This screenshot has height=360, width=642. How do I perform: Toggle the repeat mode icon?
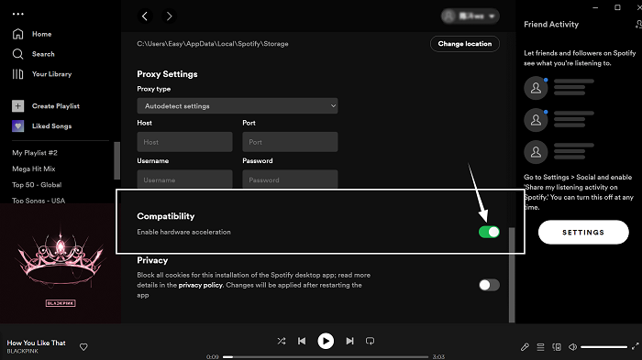click(x=371, y=341)
